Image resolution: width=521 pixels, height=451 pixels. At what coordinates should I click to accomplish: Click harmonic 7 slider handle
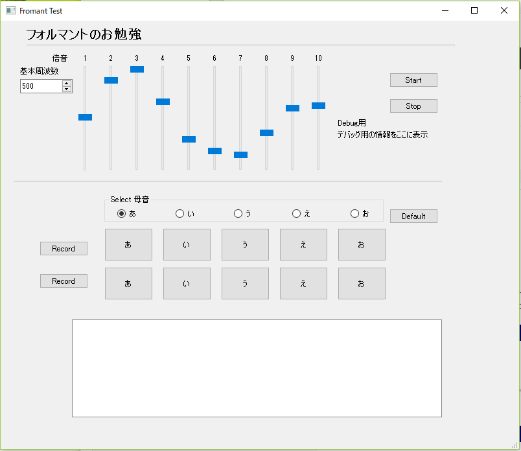click(240, 154)
